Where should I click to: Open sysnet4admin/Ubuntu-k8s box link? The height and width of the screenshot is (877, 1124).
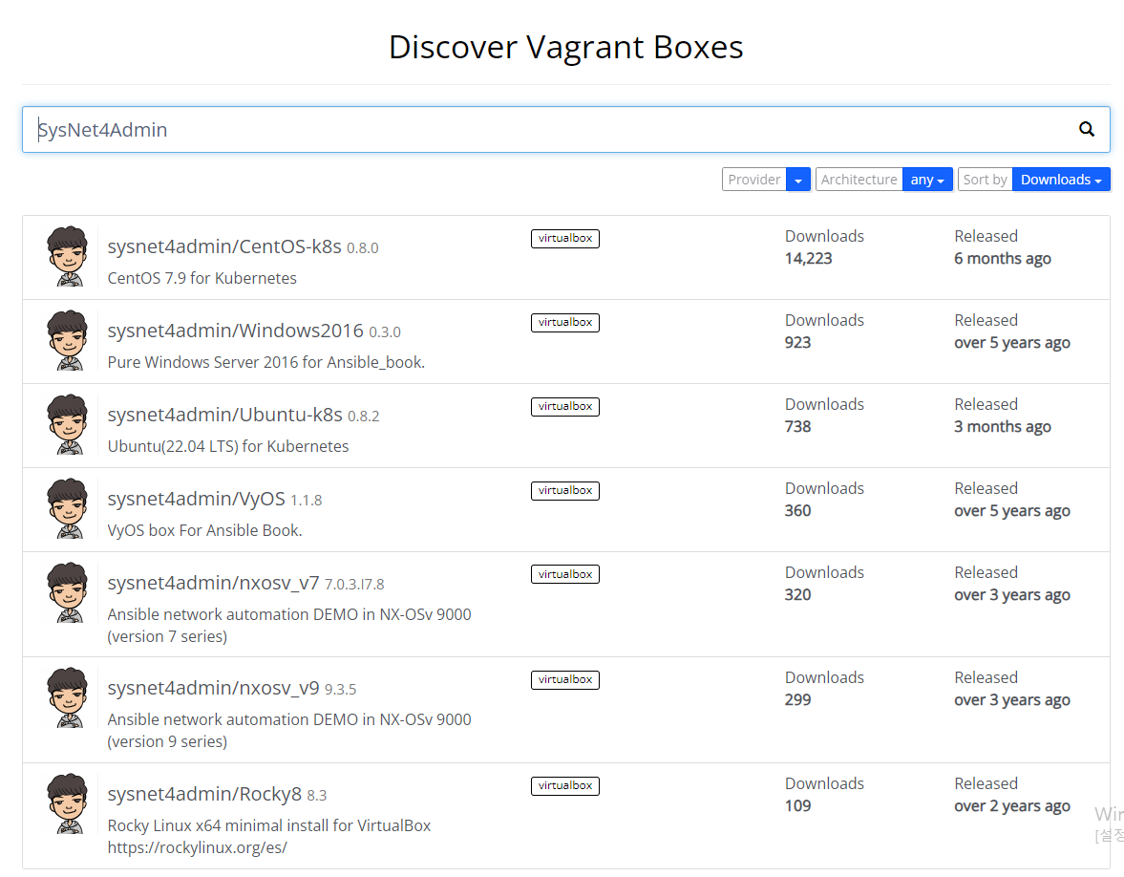[225, 415]
